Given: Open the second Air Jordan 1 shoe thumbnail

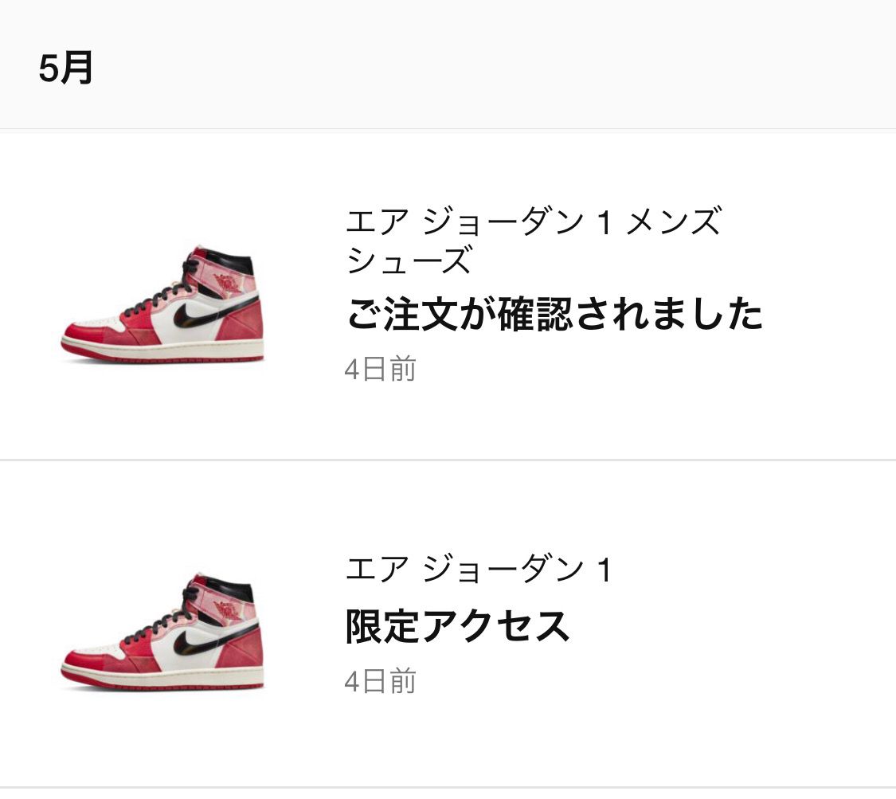Looking at the screenshot, I should point(162,633).
